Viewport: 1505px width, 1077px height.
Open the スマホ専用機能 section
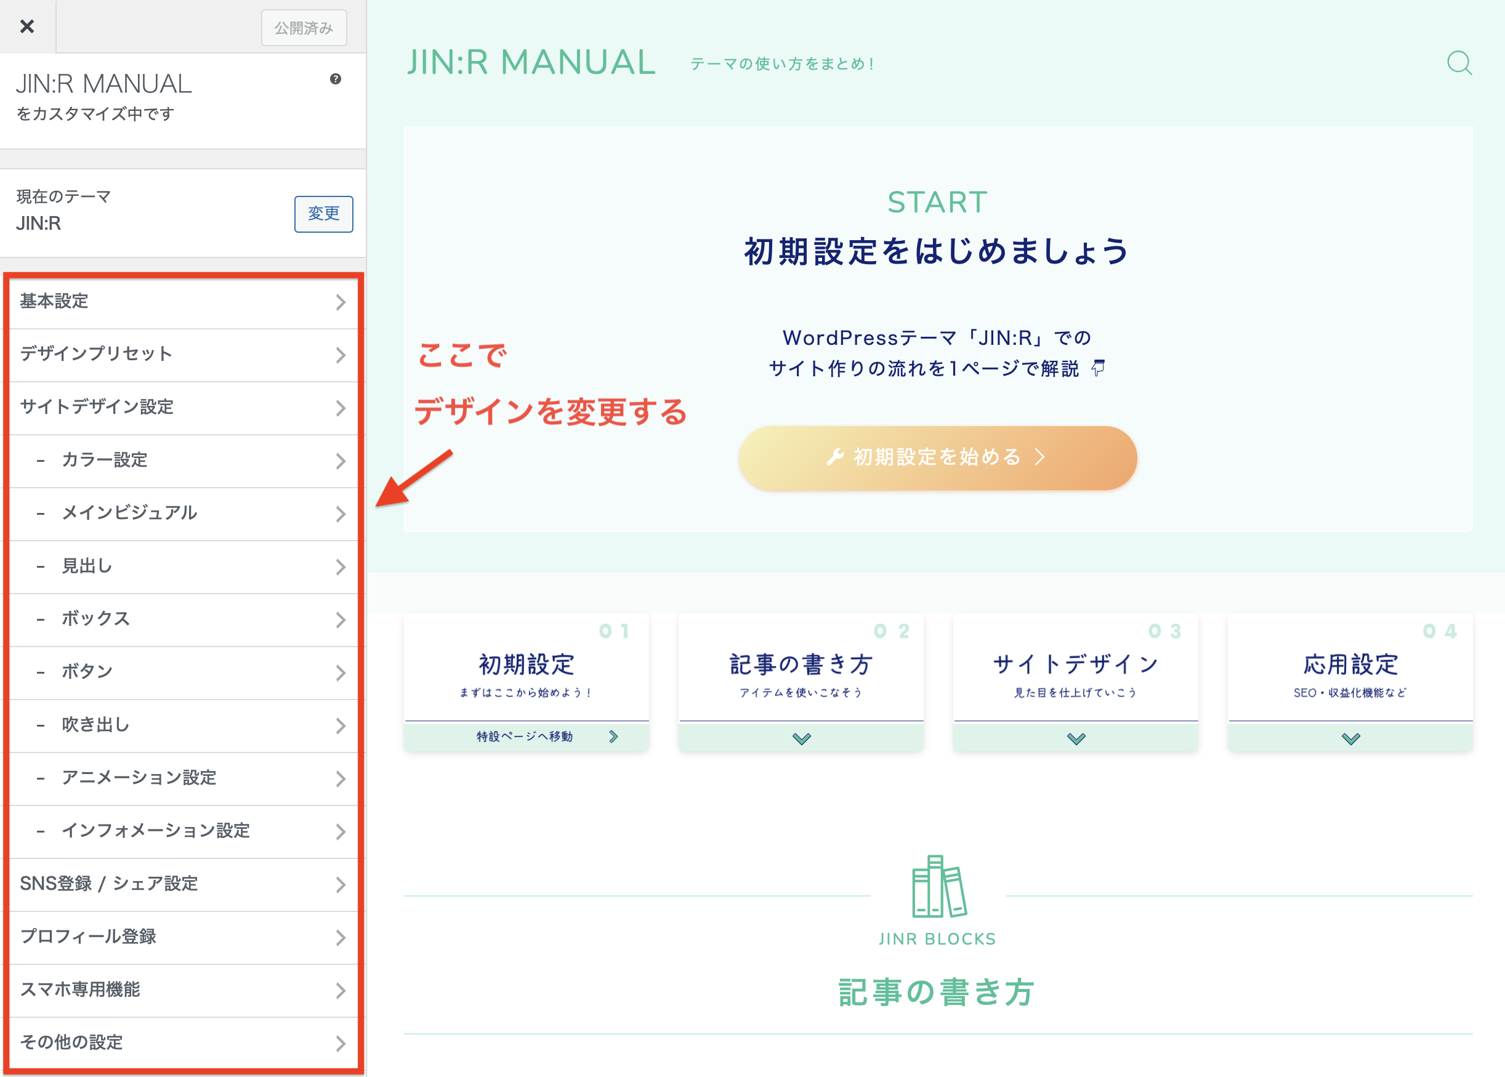(183, 991)
